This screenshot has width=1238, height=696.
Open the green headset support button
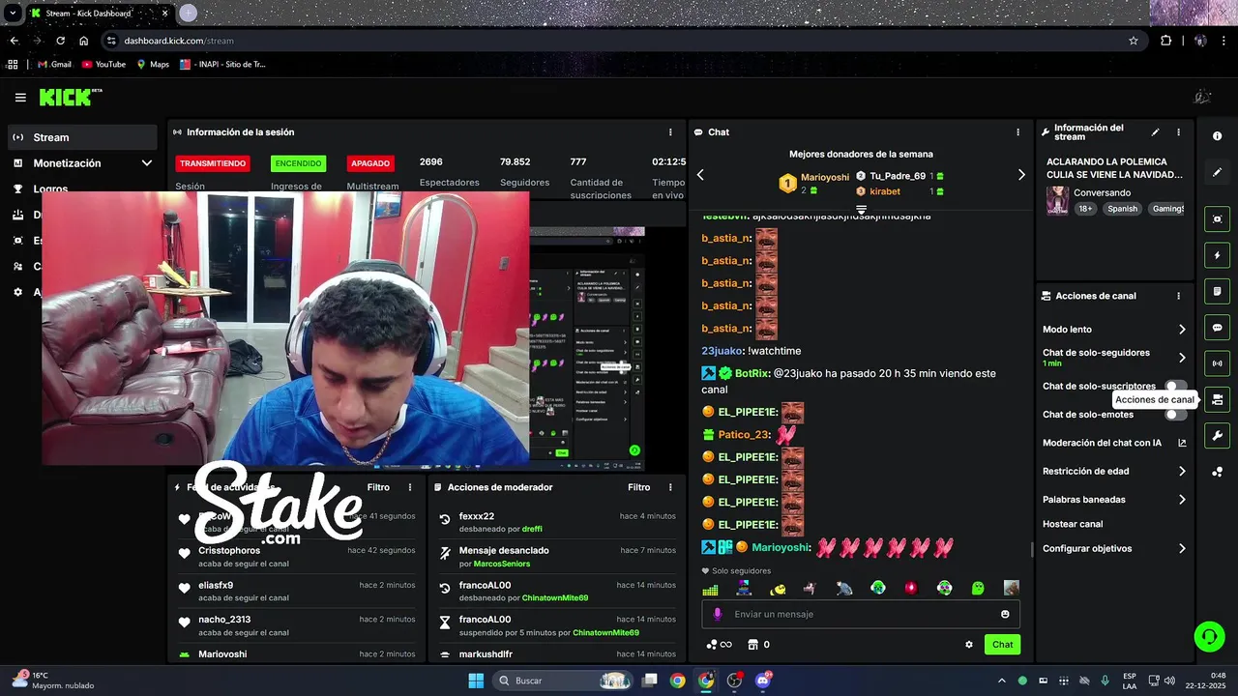1209,636
